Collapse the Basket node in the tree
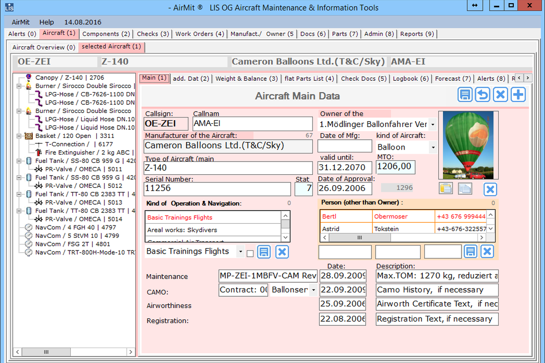Viewport: 545px width, 363px height. [x=19, y=136]
